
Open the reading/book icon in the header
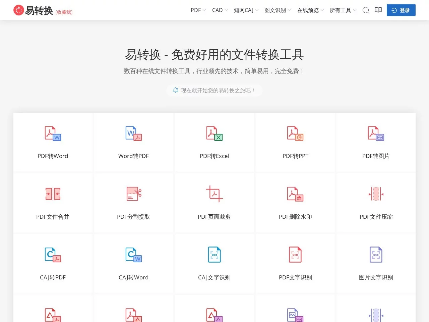pyautogui.click(x=378, y=10)
